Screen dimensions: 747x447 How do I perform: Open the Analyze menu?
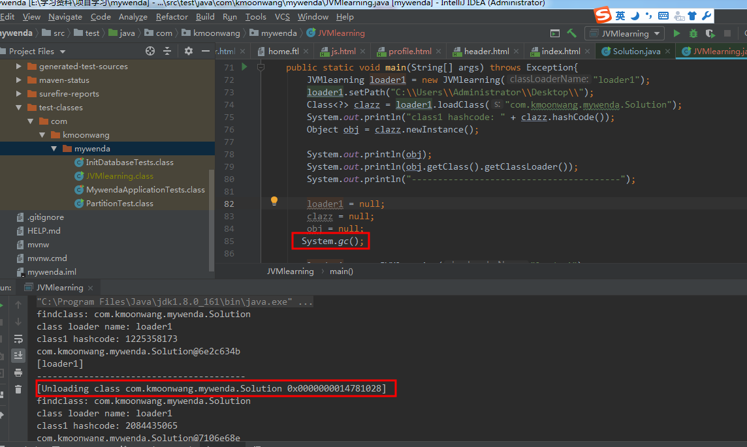point(133,17)
